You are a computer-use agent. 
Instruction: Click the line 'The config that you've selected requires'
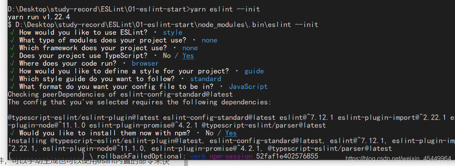pos(139,102)
